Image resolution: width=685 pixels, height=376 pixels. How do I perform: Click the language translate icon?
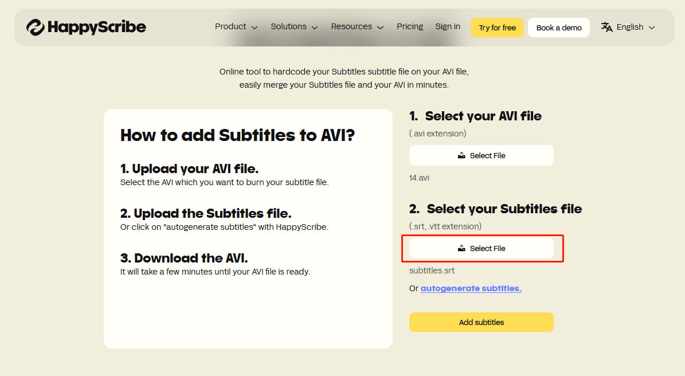(606, 27)
